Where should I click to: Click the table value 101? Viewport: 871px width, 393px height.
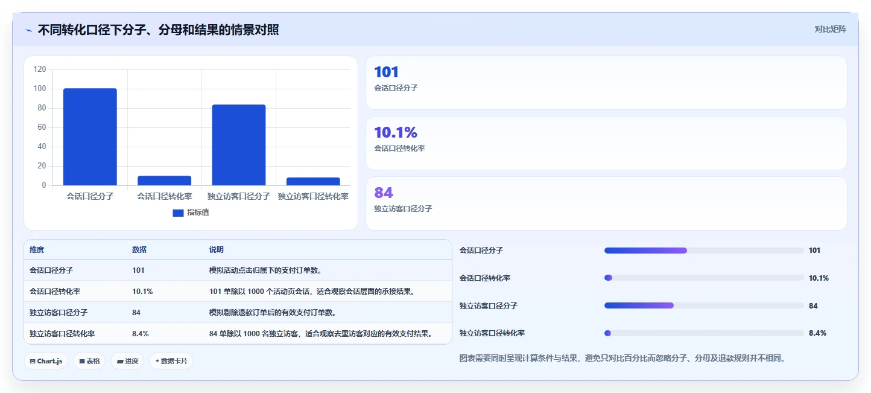coord(138,270)
